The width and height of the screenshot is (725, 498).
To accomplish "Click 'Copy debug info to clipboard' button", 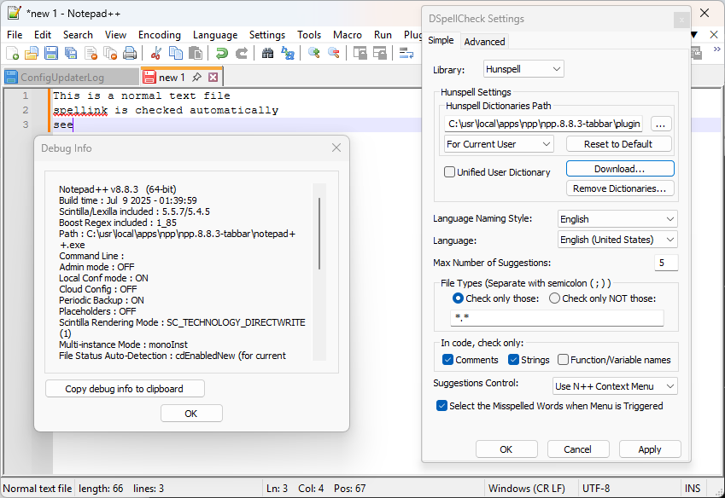I will 125,389.
